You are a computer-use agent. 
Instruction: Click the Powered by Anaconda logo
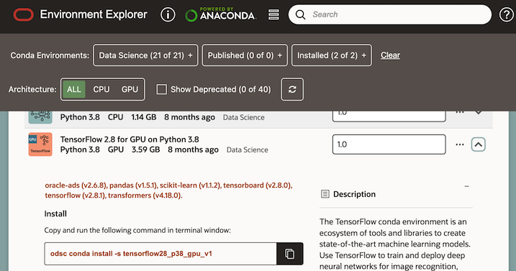tap(220, 14)
